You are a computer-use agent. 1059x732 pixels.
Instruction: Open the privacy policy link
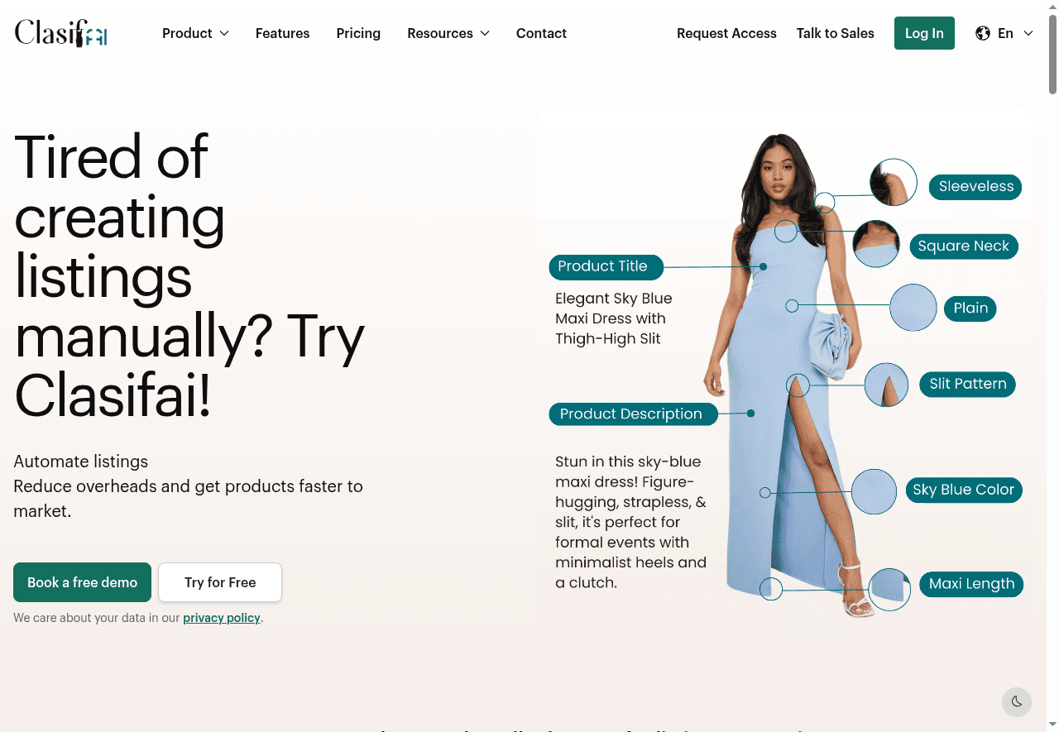point(222,618)
